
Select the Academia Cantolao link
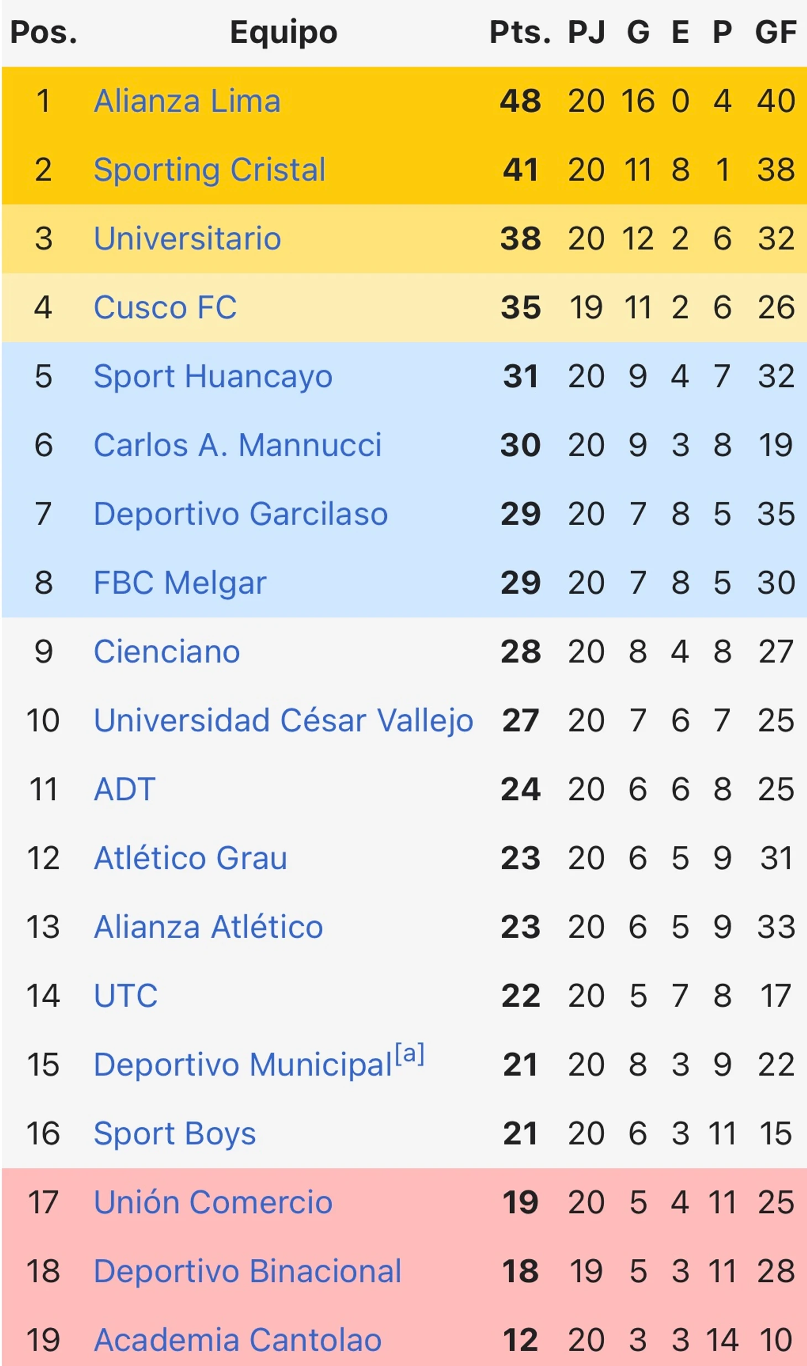point(238,1340)
